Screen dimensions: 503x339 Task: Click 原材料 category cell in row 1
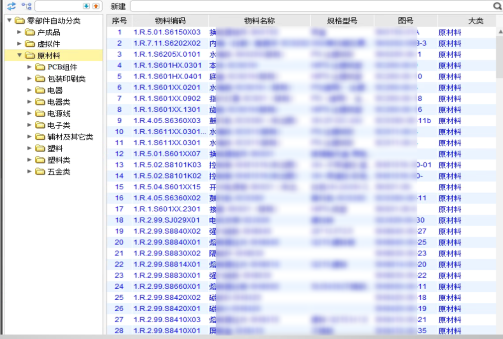(450, 32)
